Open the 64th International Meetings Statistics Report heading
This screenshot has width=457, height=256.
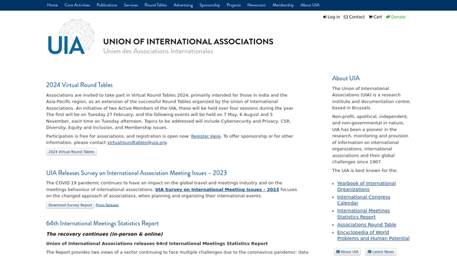click(102, 223)
